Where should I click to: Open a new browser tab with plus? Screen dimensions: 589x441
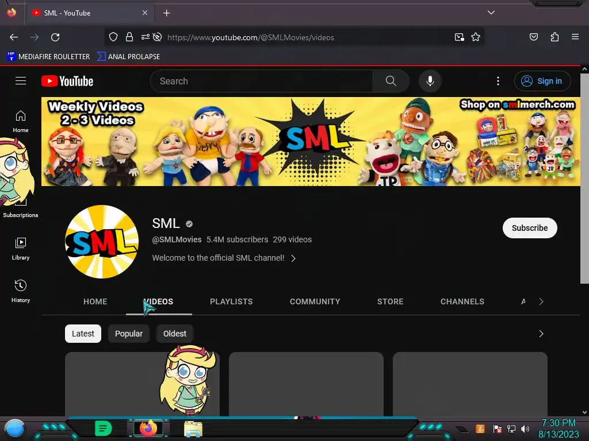coord(166,13)
